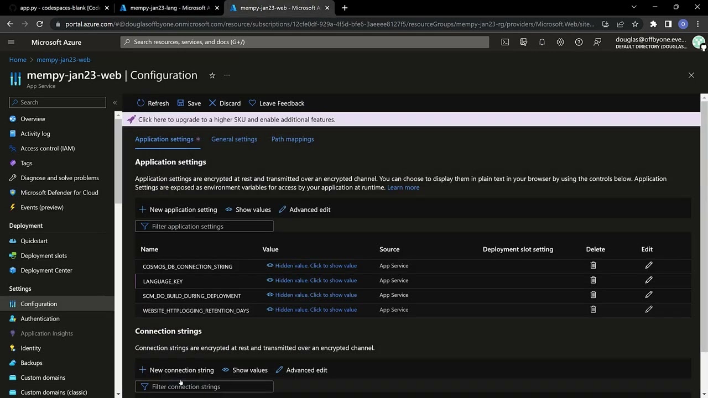Favorite this resource with the star icon
Viewport: 708px width, 398px height.
click(x=212, y=75)
